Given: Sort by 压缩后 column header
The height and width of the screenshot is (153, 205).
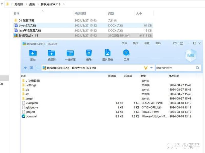Looking at the screenshot, I should [x=128, y=76].
